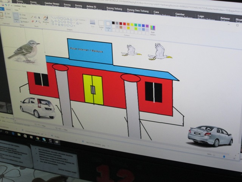Pick the purple color swatch
Screen dimensions: 242x182
click(147, 26)
